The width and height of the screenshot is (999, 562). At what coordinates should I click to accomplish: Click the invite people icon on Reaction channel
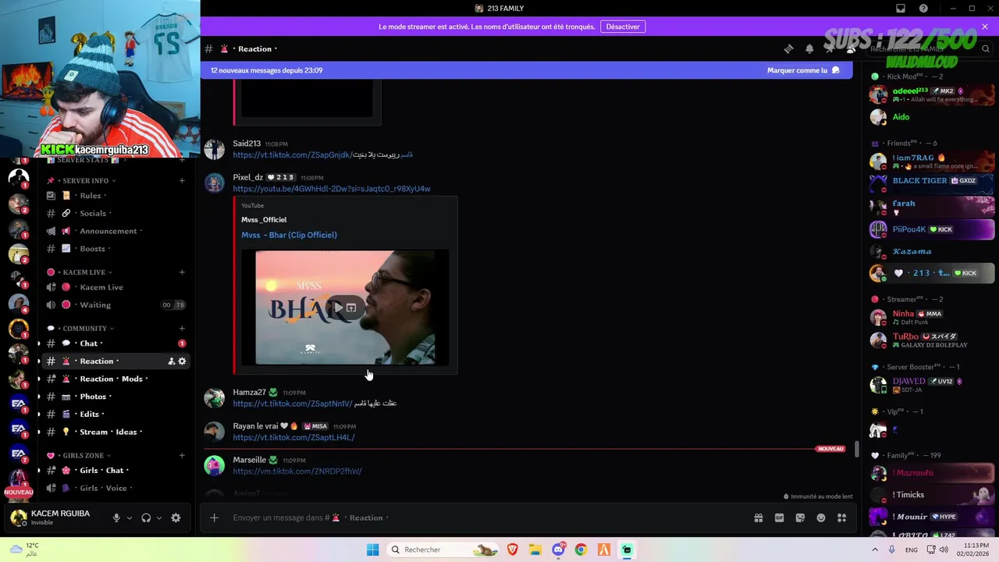point(171,361)
